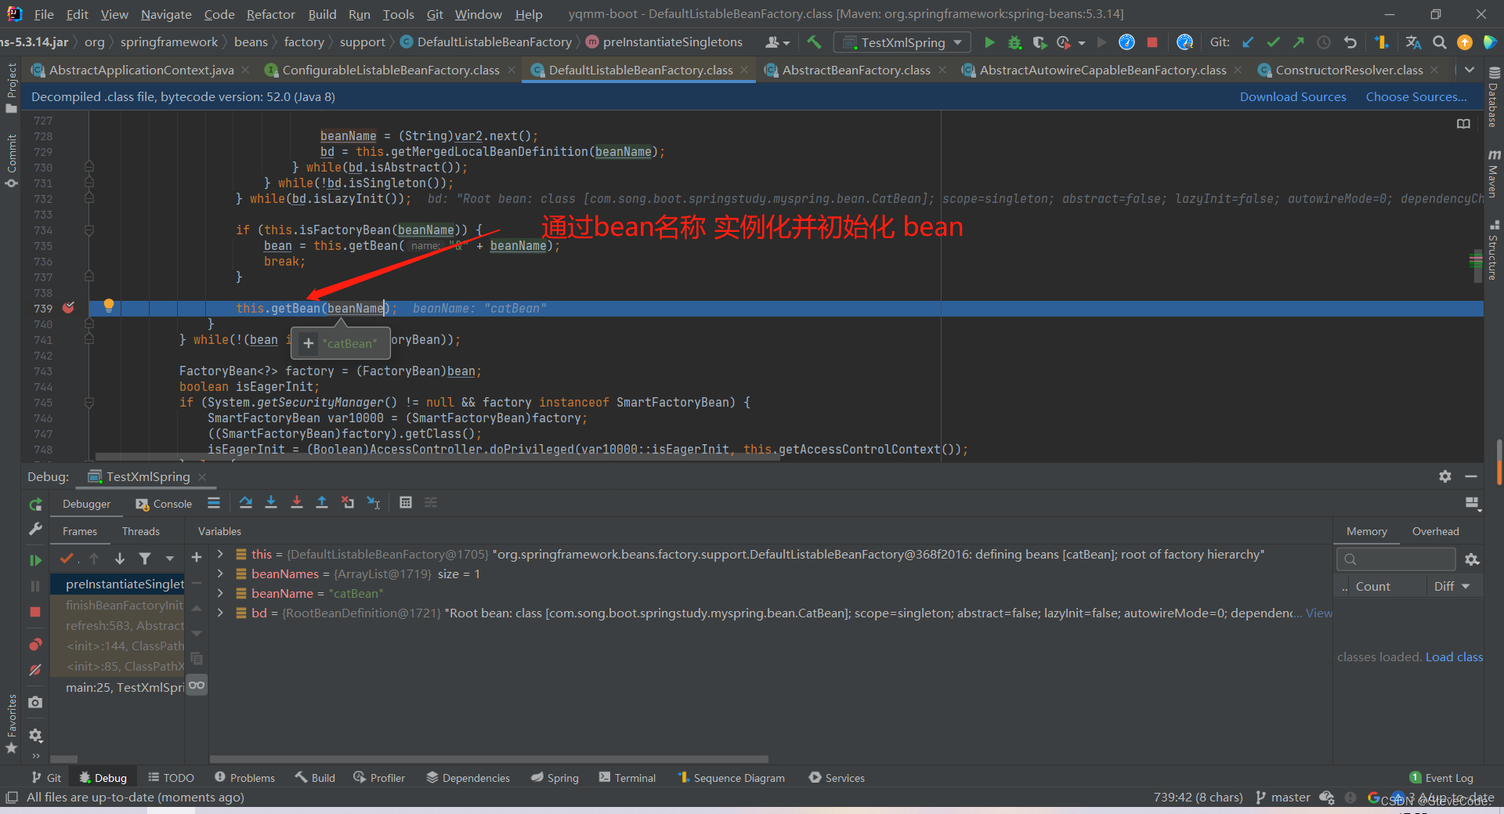Expand the beanNames variable node
This screenshot has height=814, width=1504.
[x=221, y=573]
